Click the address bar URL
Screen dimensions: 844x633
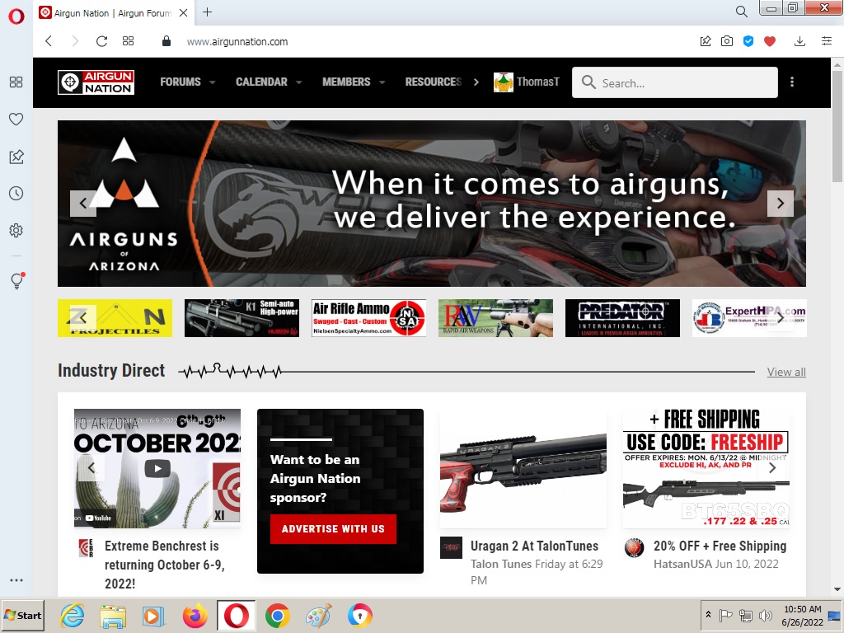click(237, 41)
